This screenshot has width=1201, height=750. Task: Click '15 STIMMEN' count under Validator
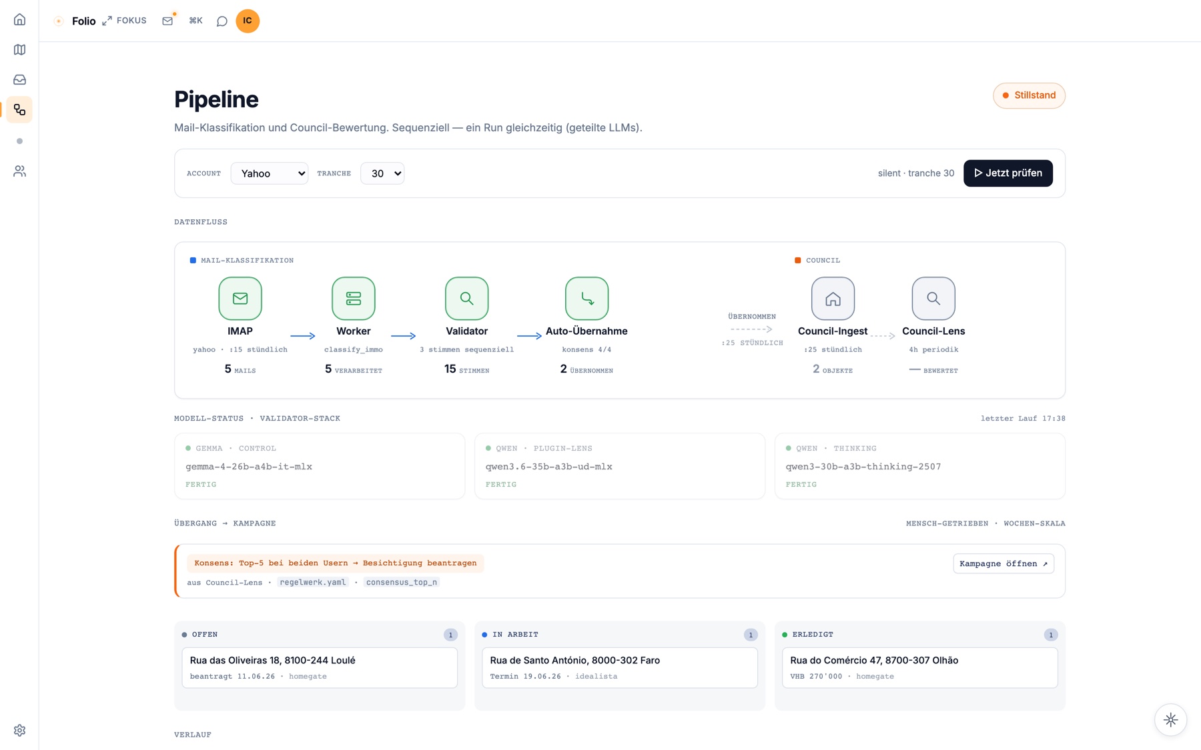[x=467, y=369]
